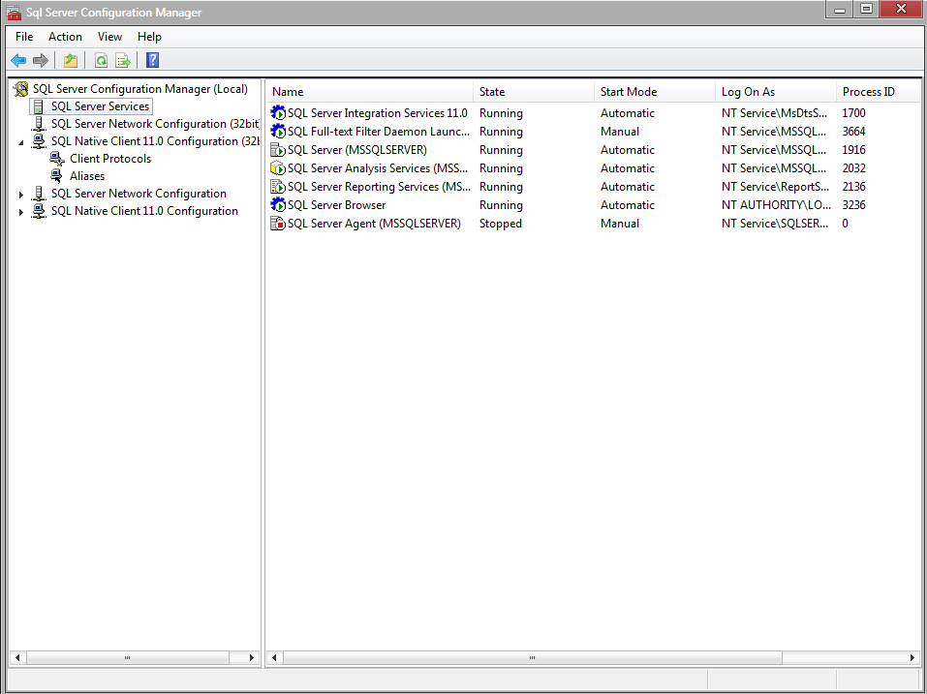
Task: Click the Refresh toolbar icon
Action: pos(101,60)
